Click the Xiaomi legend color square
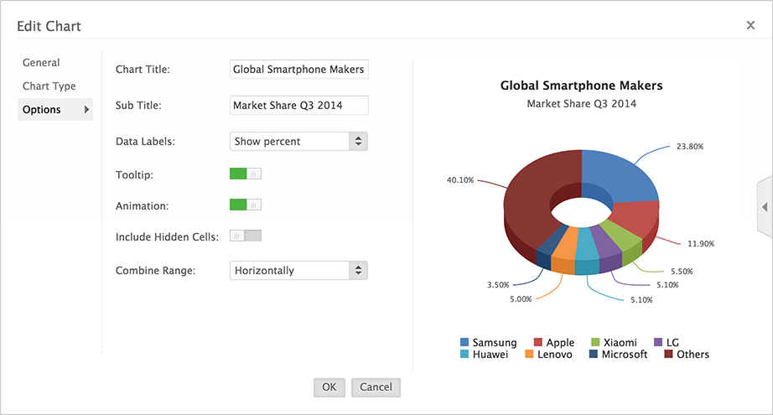Image resolution: width=773 pixels, height=415 pixels. [595, 342]
